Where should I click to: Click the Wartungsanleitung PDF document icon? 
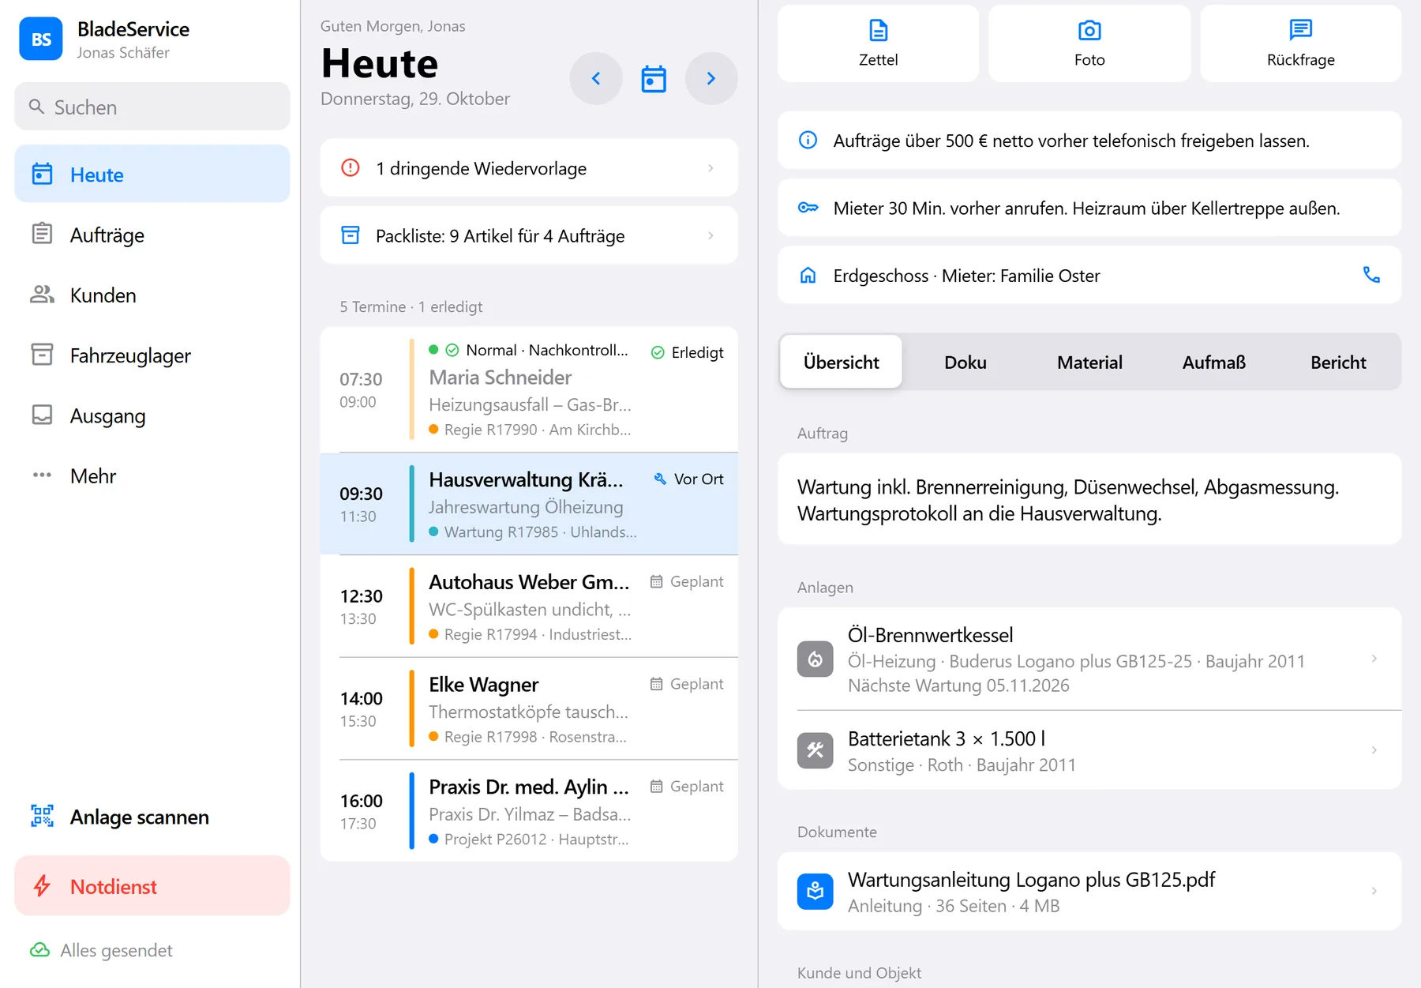pos(815,891)
